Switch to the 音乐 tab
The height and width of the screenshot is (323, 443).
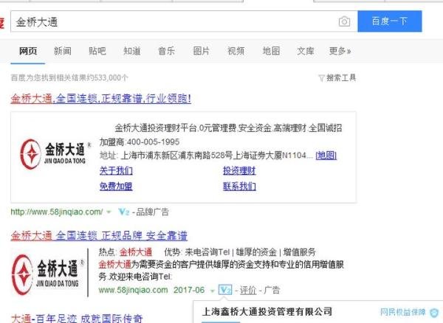(x=166, y=51)
